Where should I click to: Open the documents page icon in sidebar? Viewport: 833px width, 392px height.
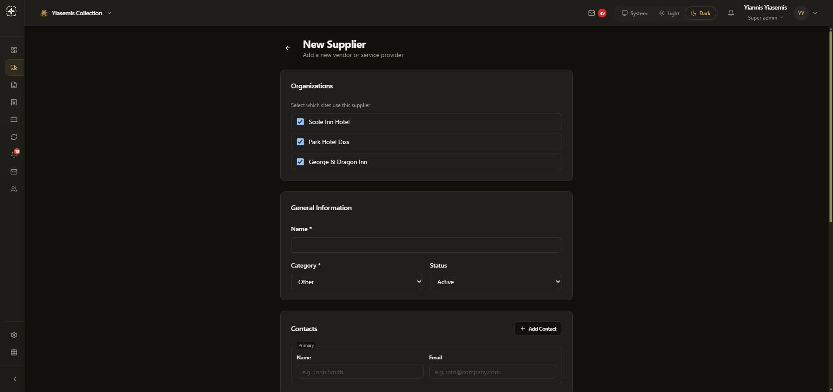[x=14, y=85]
